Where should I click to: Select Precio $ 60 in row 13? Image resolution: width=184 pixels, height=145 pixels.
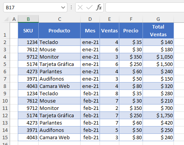pyautogui.click(x=131, y=123)
